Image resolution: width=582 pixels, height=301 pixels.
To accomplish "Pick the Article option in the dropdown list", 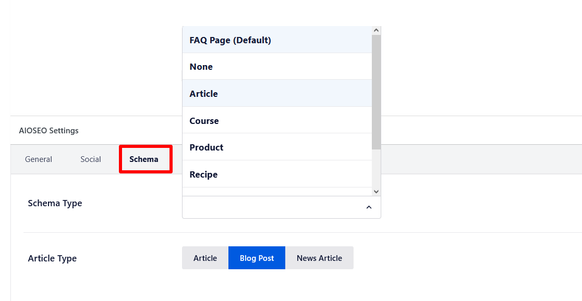I will (204, 94).
